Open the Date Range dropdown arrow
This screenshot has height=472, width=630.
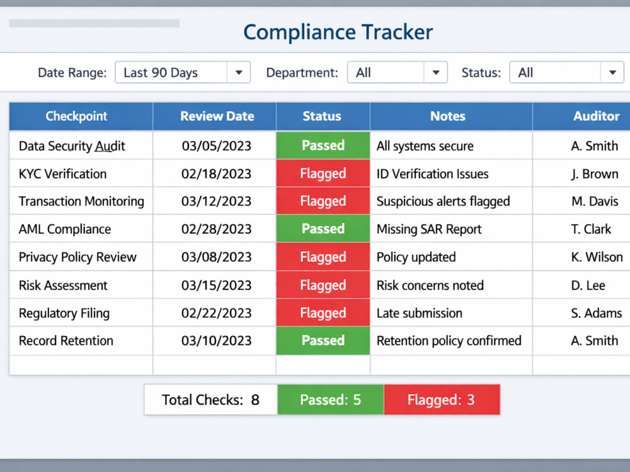[x=239, y=72]
